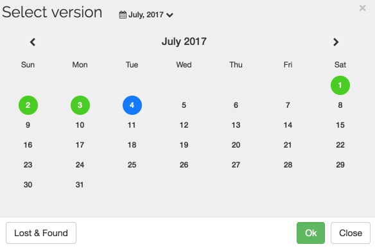Pick July 31 in the calendar

[80, 185]
